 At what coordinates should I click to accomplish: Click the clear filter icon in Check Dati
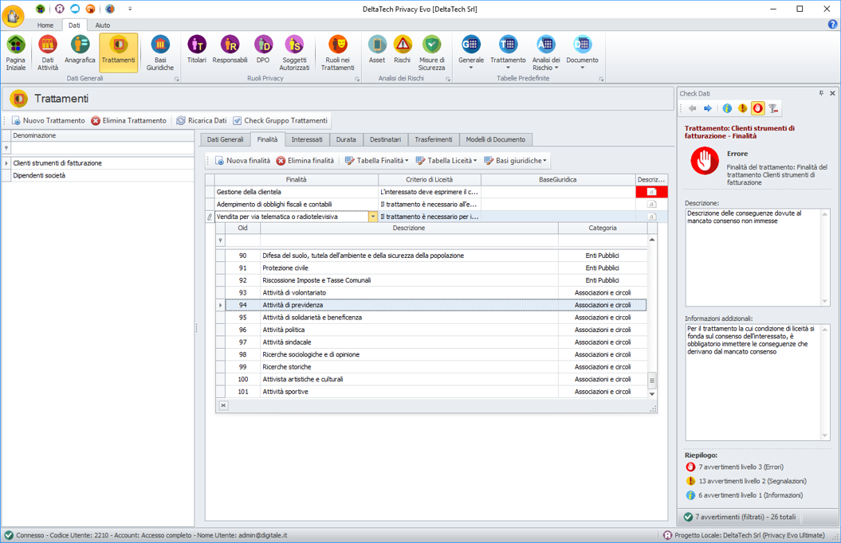[773, 109]
